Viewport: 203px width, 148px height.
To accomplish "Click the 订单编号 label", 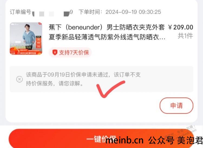I will [x=21, y=12].
